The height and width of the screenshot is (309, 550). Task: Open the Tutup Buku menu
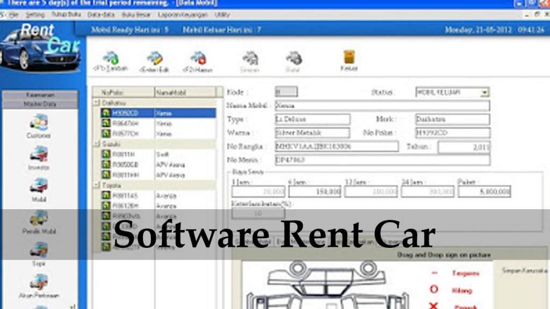(66, 14)
